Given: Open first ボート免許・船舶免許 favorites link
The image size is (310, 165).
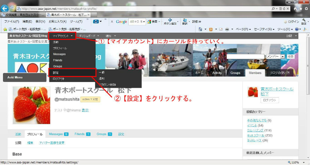Looking at the screenshot, I should (x=27, y=29).
